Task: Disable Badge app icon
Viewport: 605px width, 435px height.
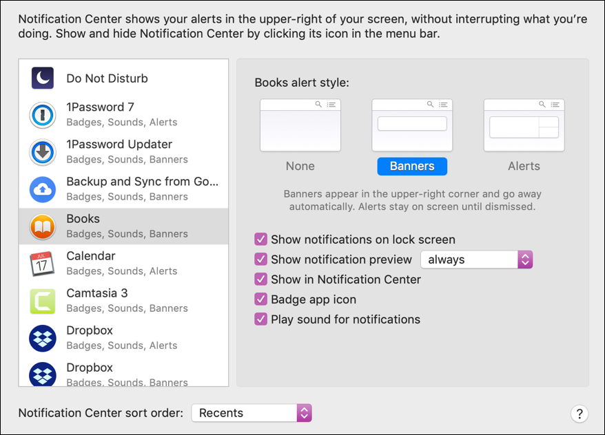Action: pyautogui.click(x=260, y=299)
